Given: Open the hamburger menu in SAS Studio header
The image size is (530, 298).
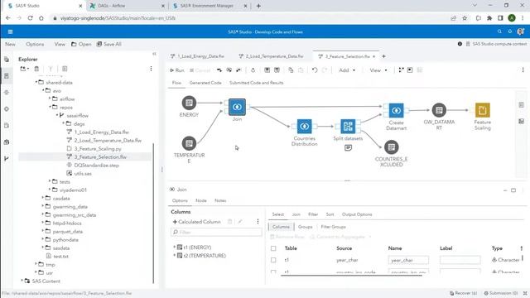Looking at the screenshot, I should [x=10, y=31].
